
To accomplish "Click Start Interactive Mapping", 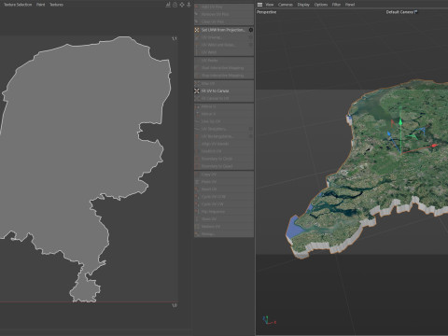I will [223, 68].
